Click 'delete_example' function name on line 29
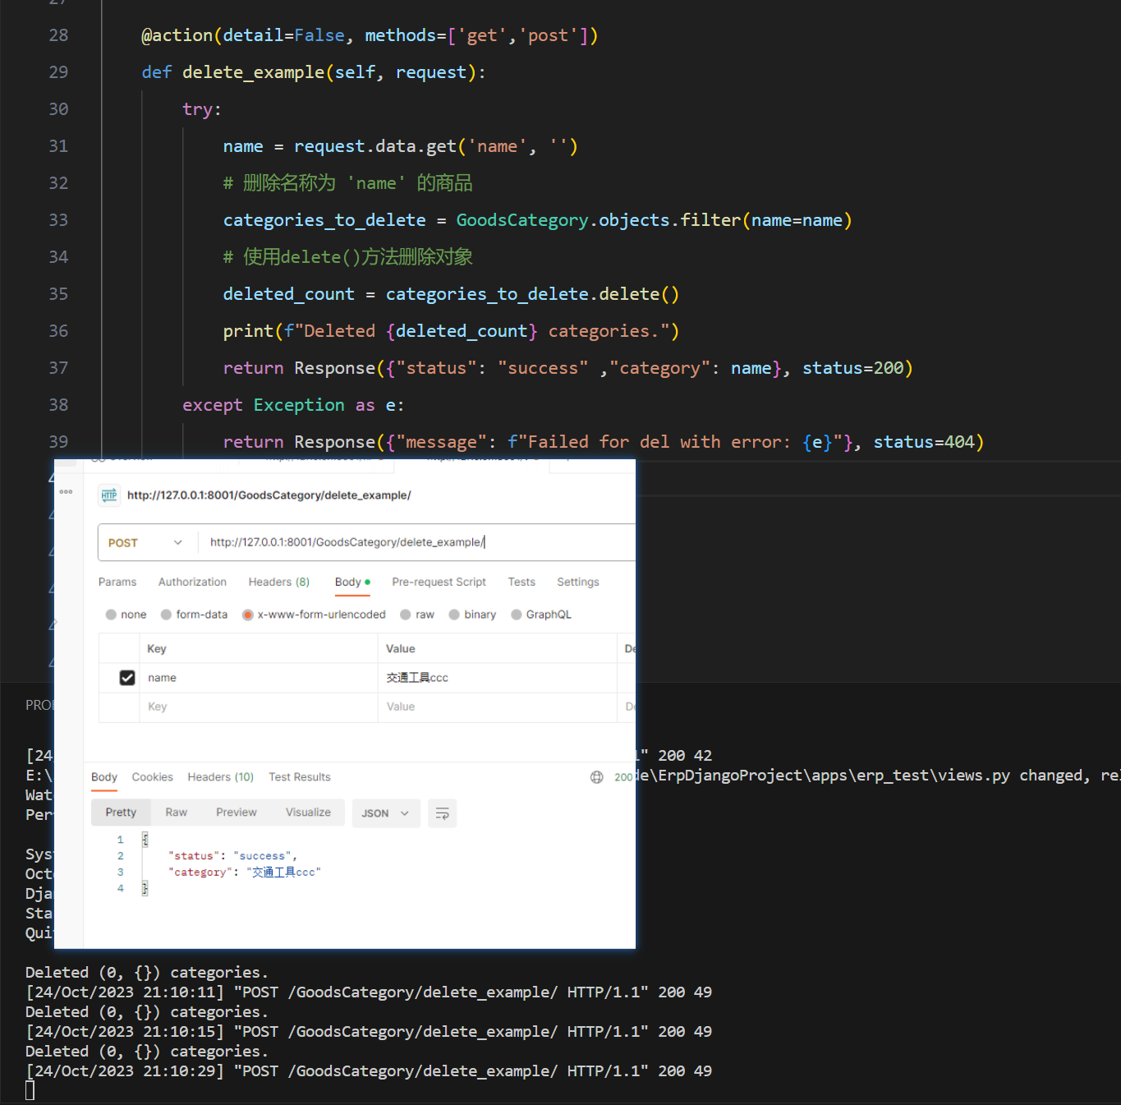This screenshot has height=1105, width=1121. pos(254,72)
